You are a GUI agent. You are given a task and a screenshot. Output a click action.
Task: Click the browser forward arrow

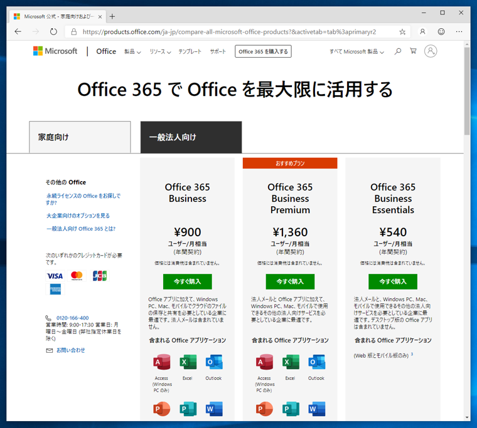tap(36, 31)
